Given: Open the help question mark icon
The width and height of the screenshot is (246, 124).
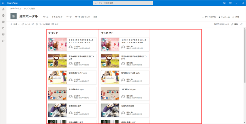Looking at the screenshot, I should click(236, 3).
